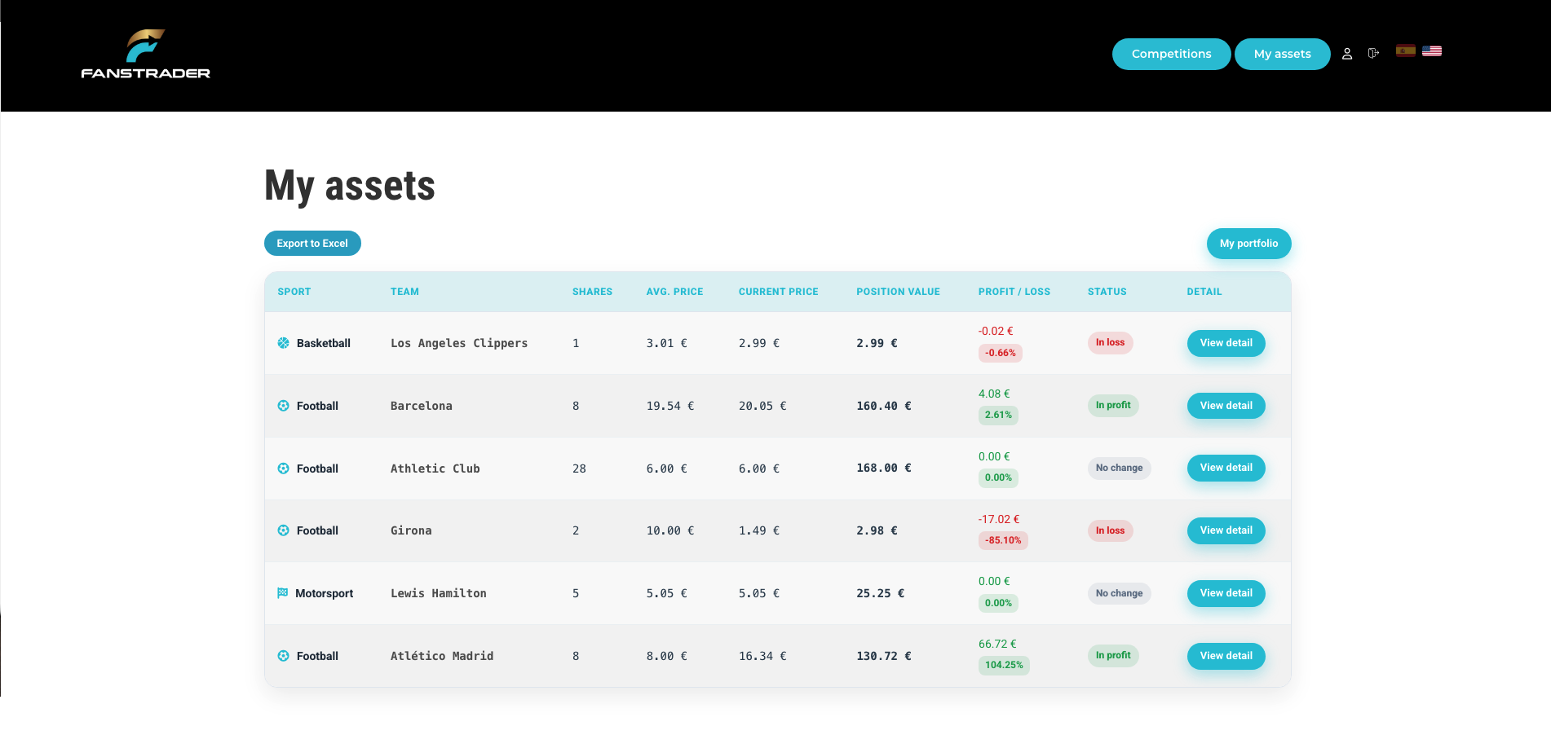Click the In loss status for Girona
This screenshot has width=1551, height=748.
click(x=1110, y=530)
